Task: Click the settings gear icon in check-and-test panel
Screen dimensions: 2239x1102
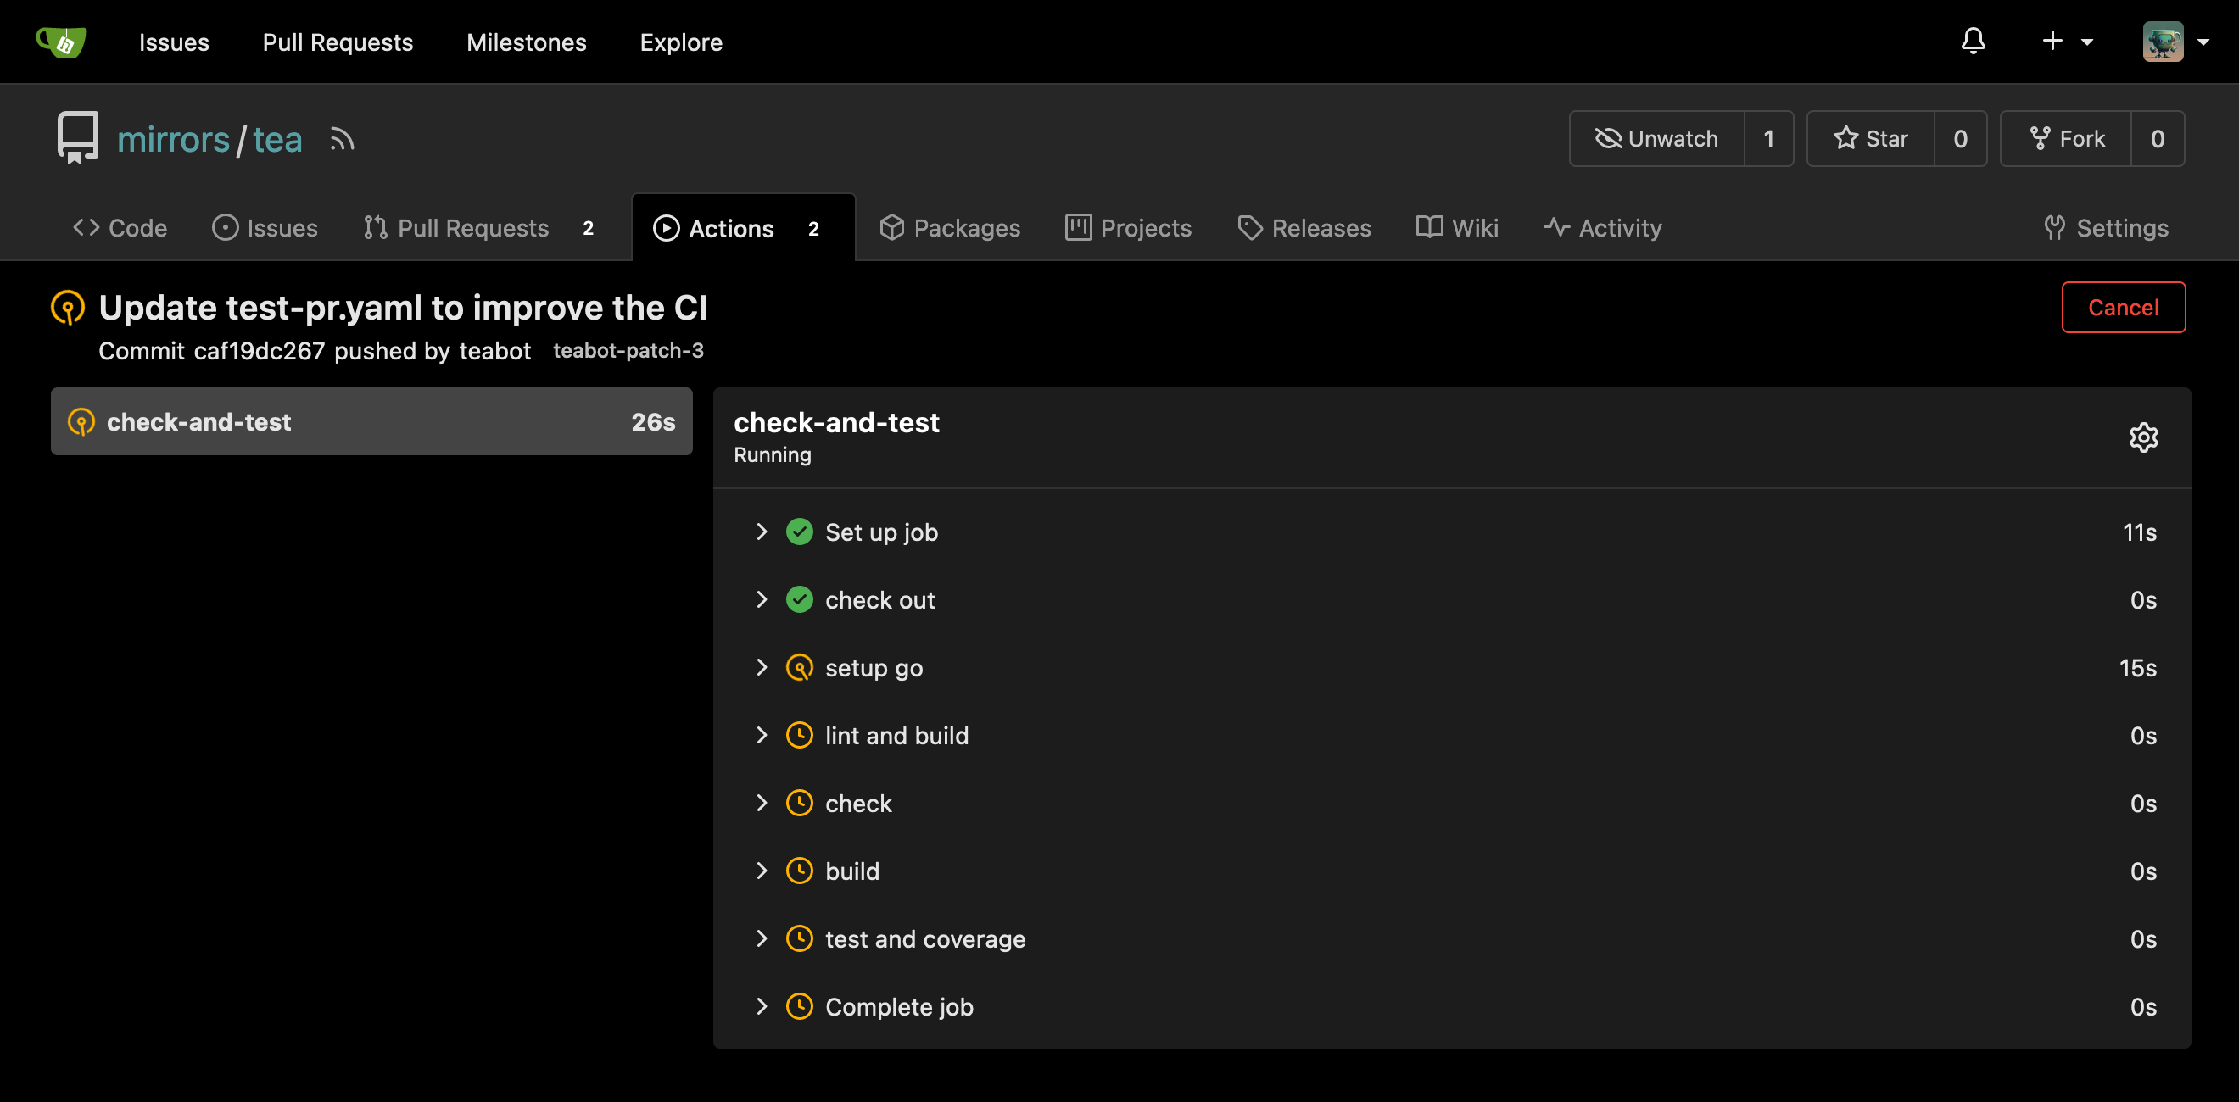Action: pos(2142,437)
